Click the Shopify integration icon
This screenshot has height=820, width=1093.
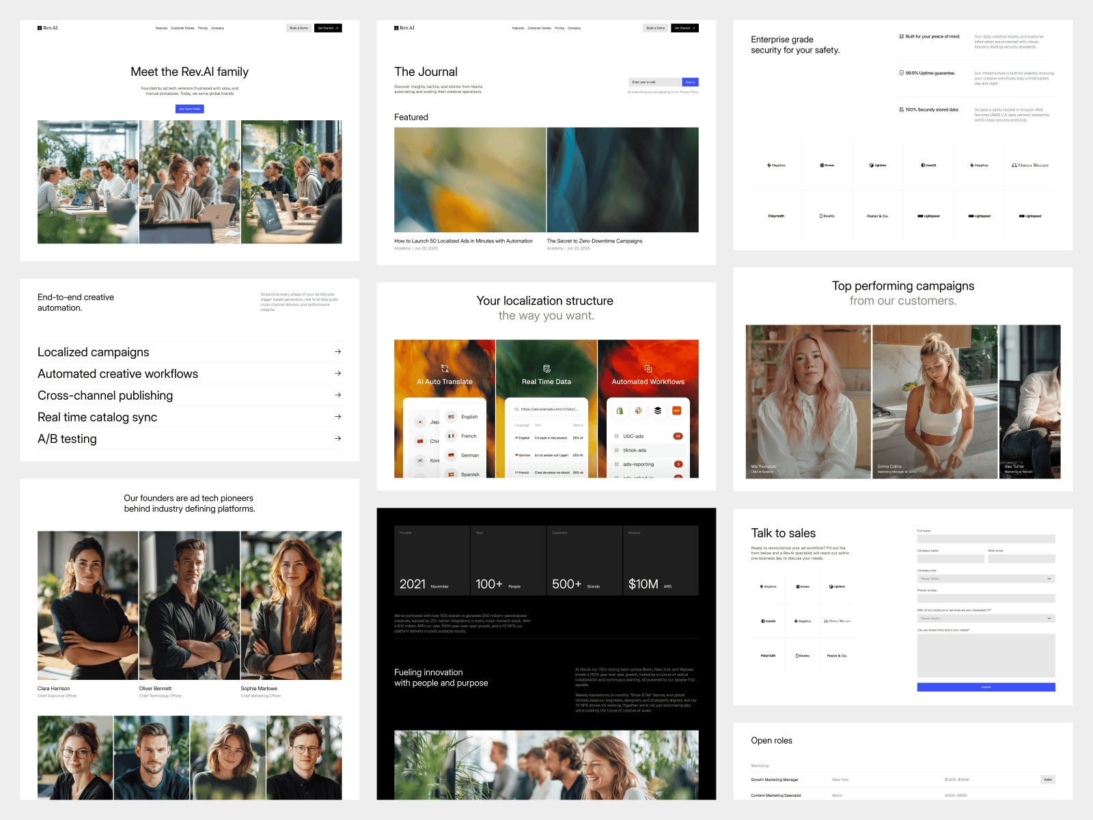620,411
